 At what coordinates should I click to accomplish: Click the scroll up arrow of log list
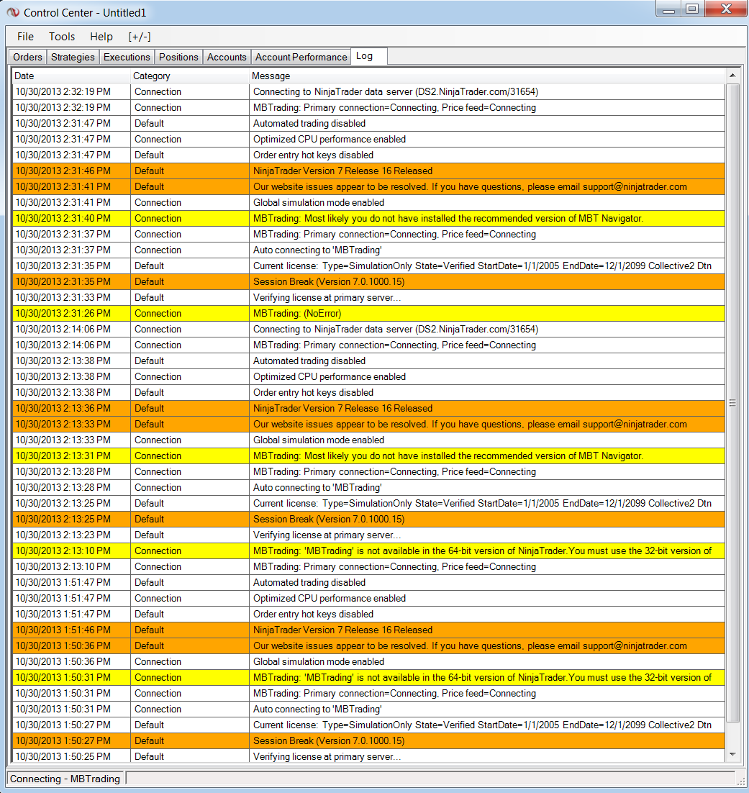click(732, 76)
